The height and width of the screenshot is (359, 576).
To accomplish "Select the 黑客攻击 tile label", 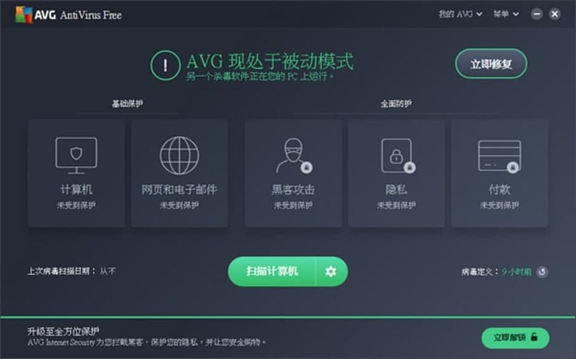I will pyautogui.click(x=293, y=189).
